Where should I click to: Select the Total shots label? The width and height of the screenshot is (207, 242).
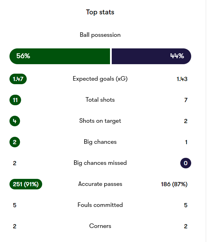pyautogui.click(x=100, y=100)
